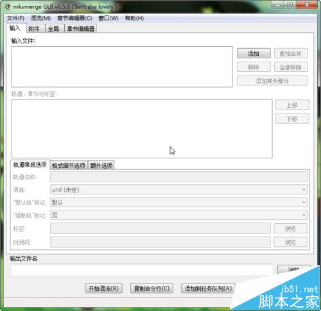Switch to the 输入 tab
Screen dimensions: 321x311
[15, 28]
